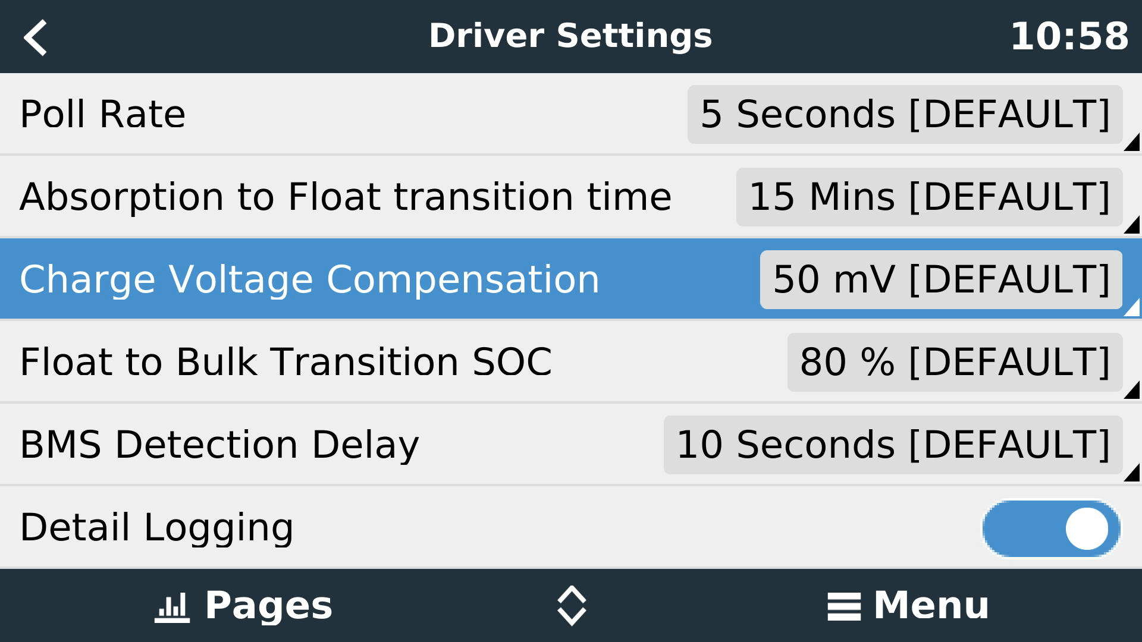Open the Pages view
The width and height of the screenshot is (1142, 642).
pyautogui.click(x=243, y=606)
